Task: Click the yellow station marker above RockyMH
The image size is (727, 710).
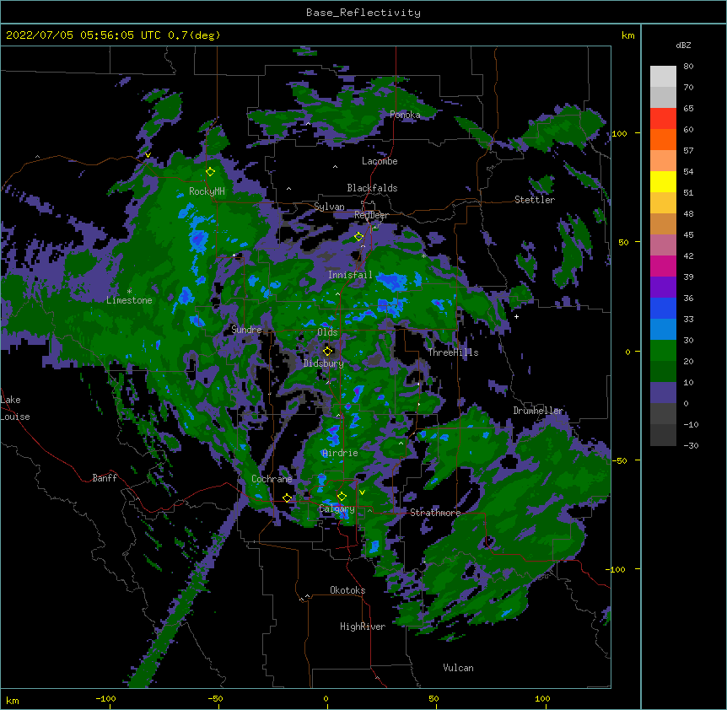Action: [211, 172]
